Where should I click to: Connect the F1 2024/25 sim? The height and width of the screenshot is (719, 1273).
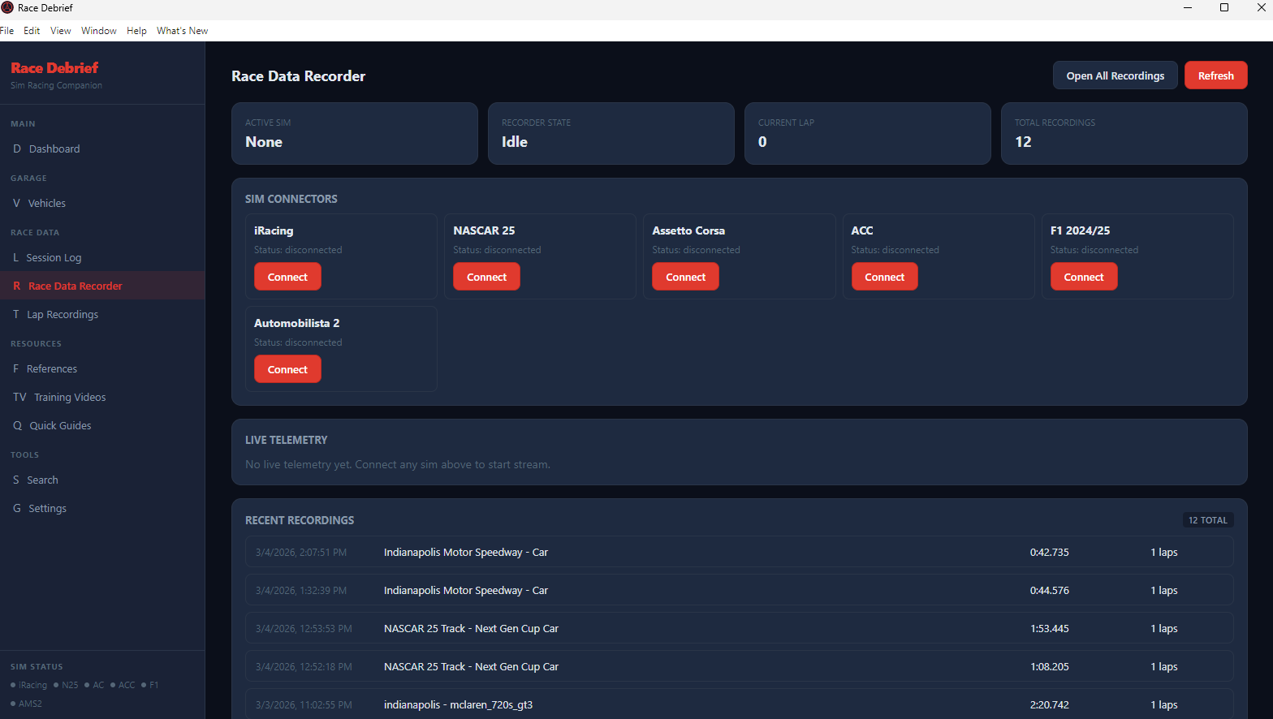(1084, 277)
